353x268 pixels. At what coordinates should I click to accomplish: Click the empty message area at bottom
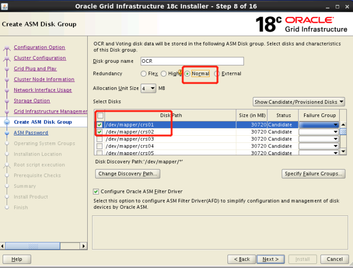(220, 233)
